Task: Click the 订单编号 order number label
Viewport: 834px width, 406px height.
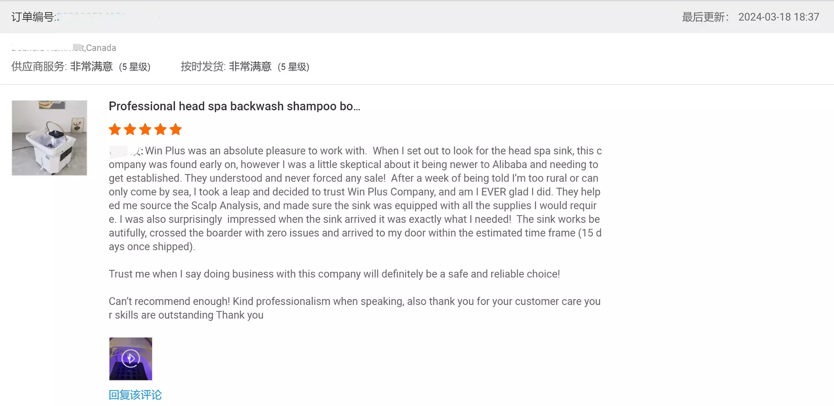Action: coord(33,17)
